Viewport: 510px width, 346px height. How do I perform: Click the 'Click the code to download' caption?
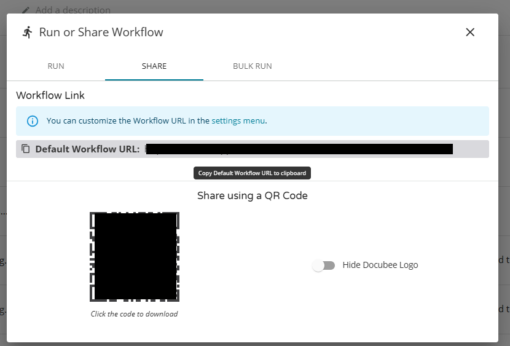tap(135, 314)
